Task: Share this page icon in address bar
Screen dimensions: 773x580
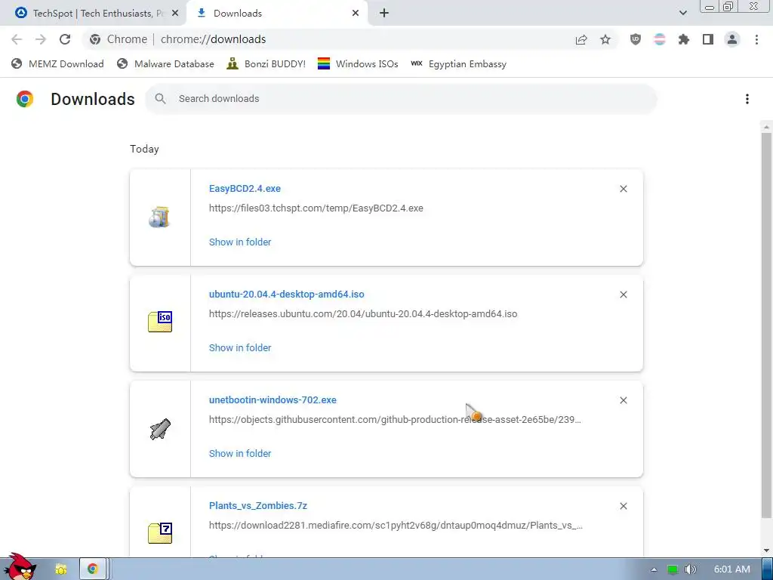Action: (x=581, y=39)
